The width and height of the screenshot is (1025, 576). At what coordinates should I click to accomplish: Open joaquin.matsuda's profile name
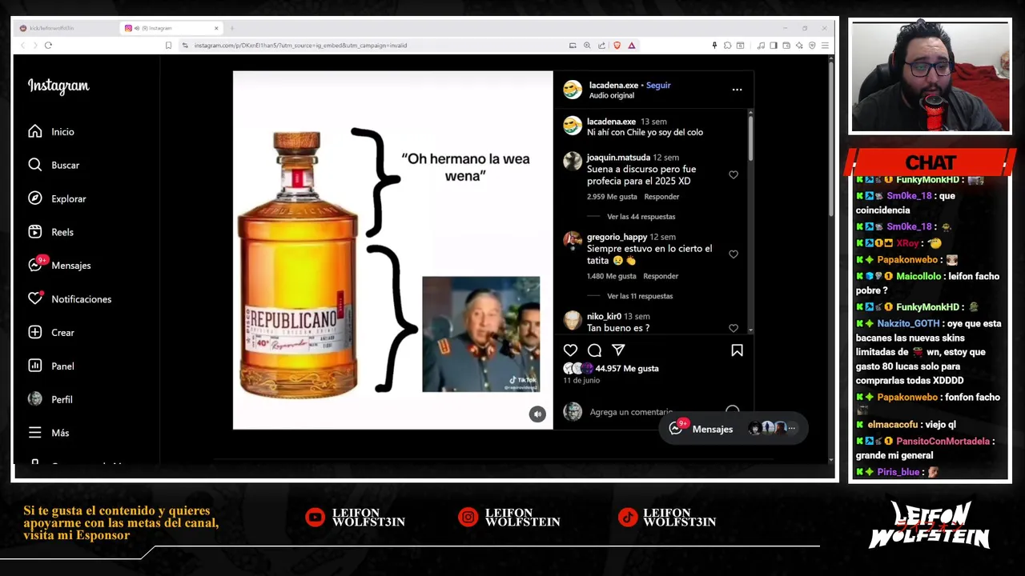[x=618, y=158]
